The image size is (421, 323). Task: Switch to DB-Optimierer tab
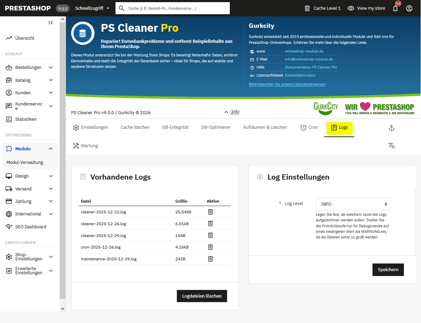click(216, 128)
